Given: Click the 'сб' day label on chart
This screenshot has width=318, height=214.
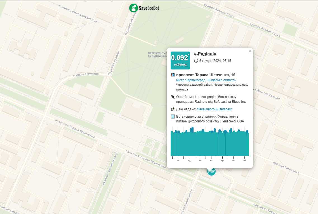Looking at the screenshot, I should tap(178, 161).
